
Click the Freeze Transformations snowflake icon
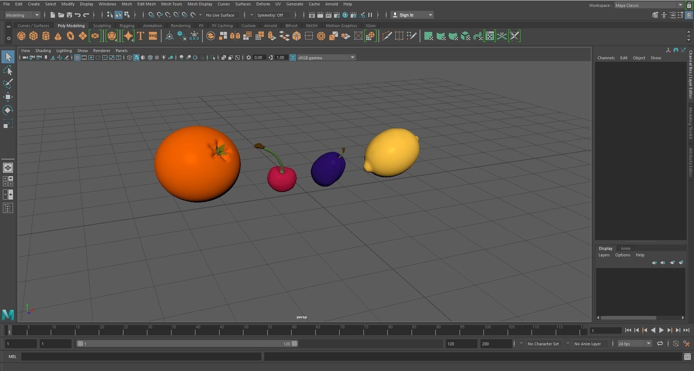click(194, 36)
